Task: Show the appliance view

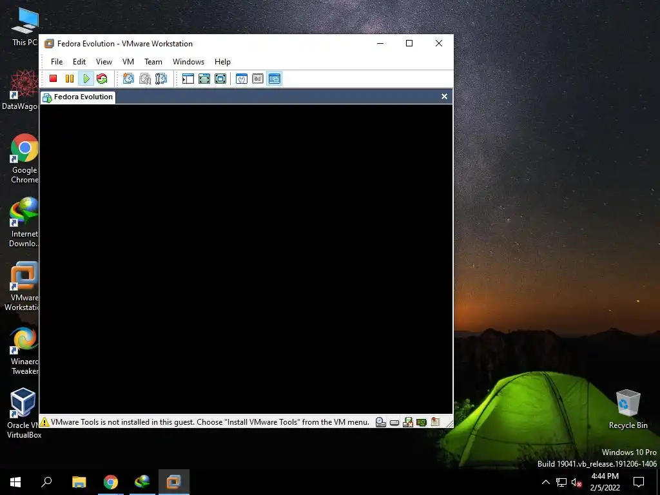Action: coord(258,79)
